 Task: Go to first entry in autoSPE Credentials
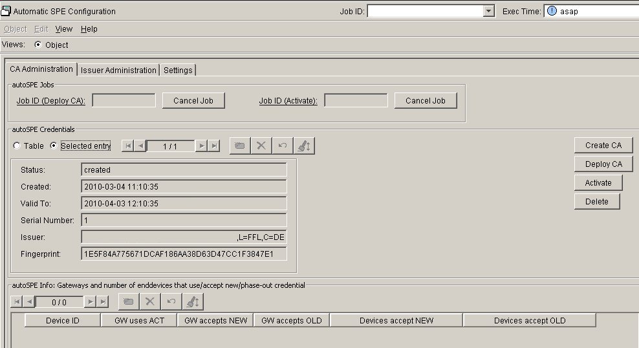click(x=128, y=146)
